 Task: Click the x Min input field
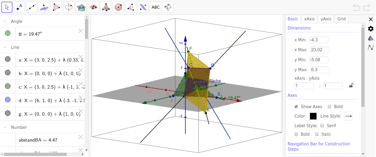click(319, 40)
